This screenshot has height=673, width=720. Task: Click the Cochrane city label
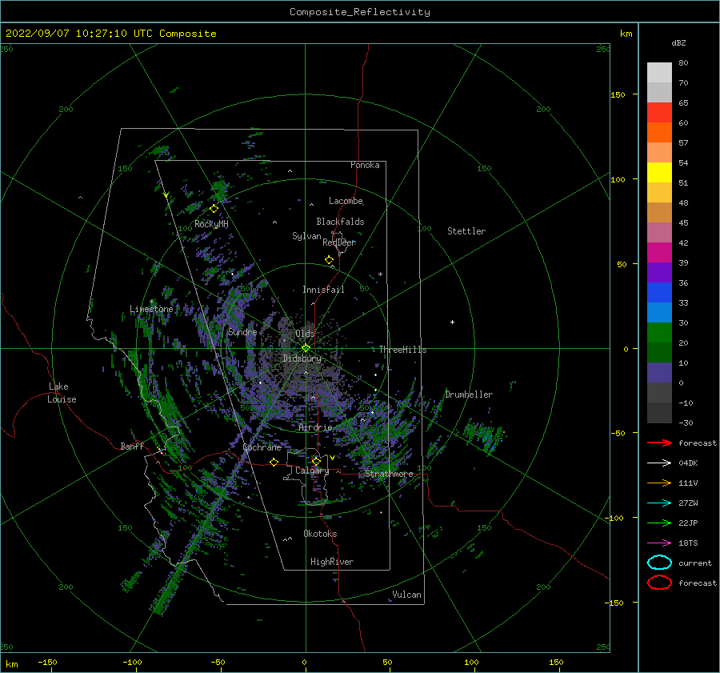point(262,447)
